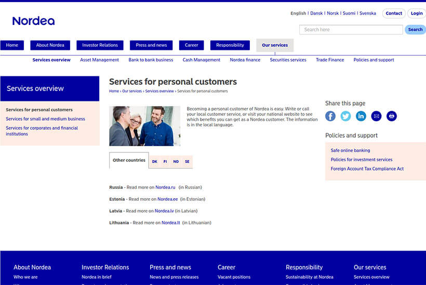
Task: Click Press and news footer heading
Action: pyautogui.click(x=170, y=267)
